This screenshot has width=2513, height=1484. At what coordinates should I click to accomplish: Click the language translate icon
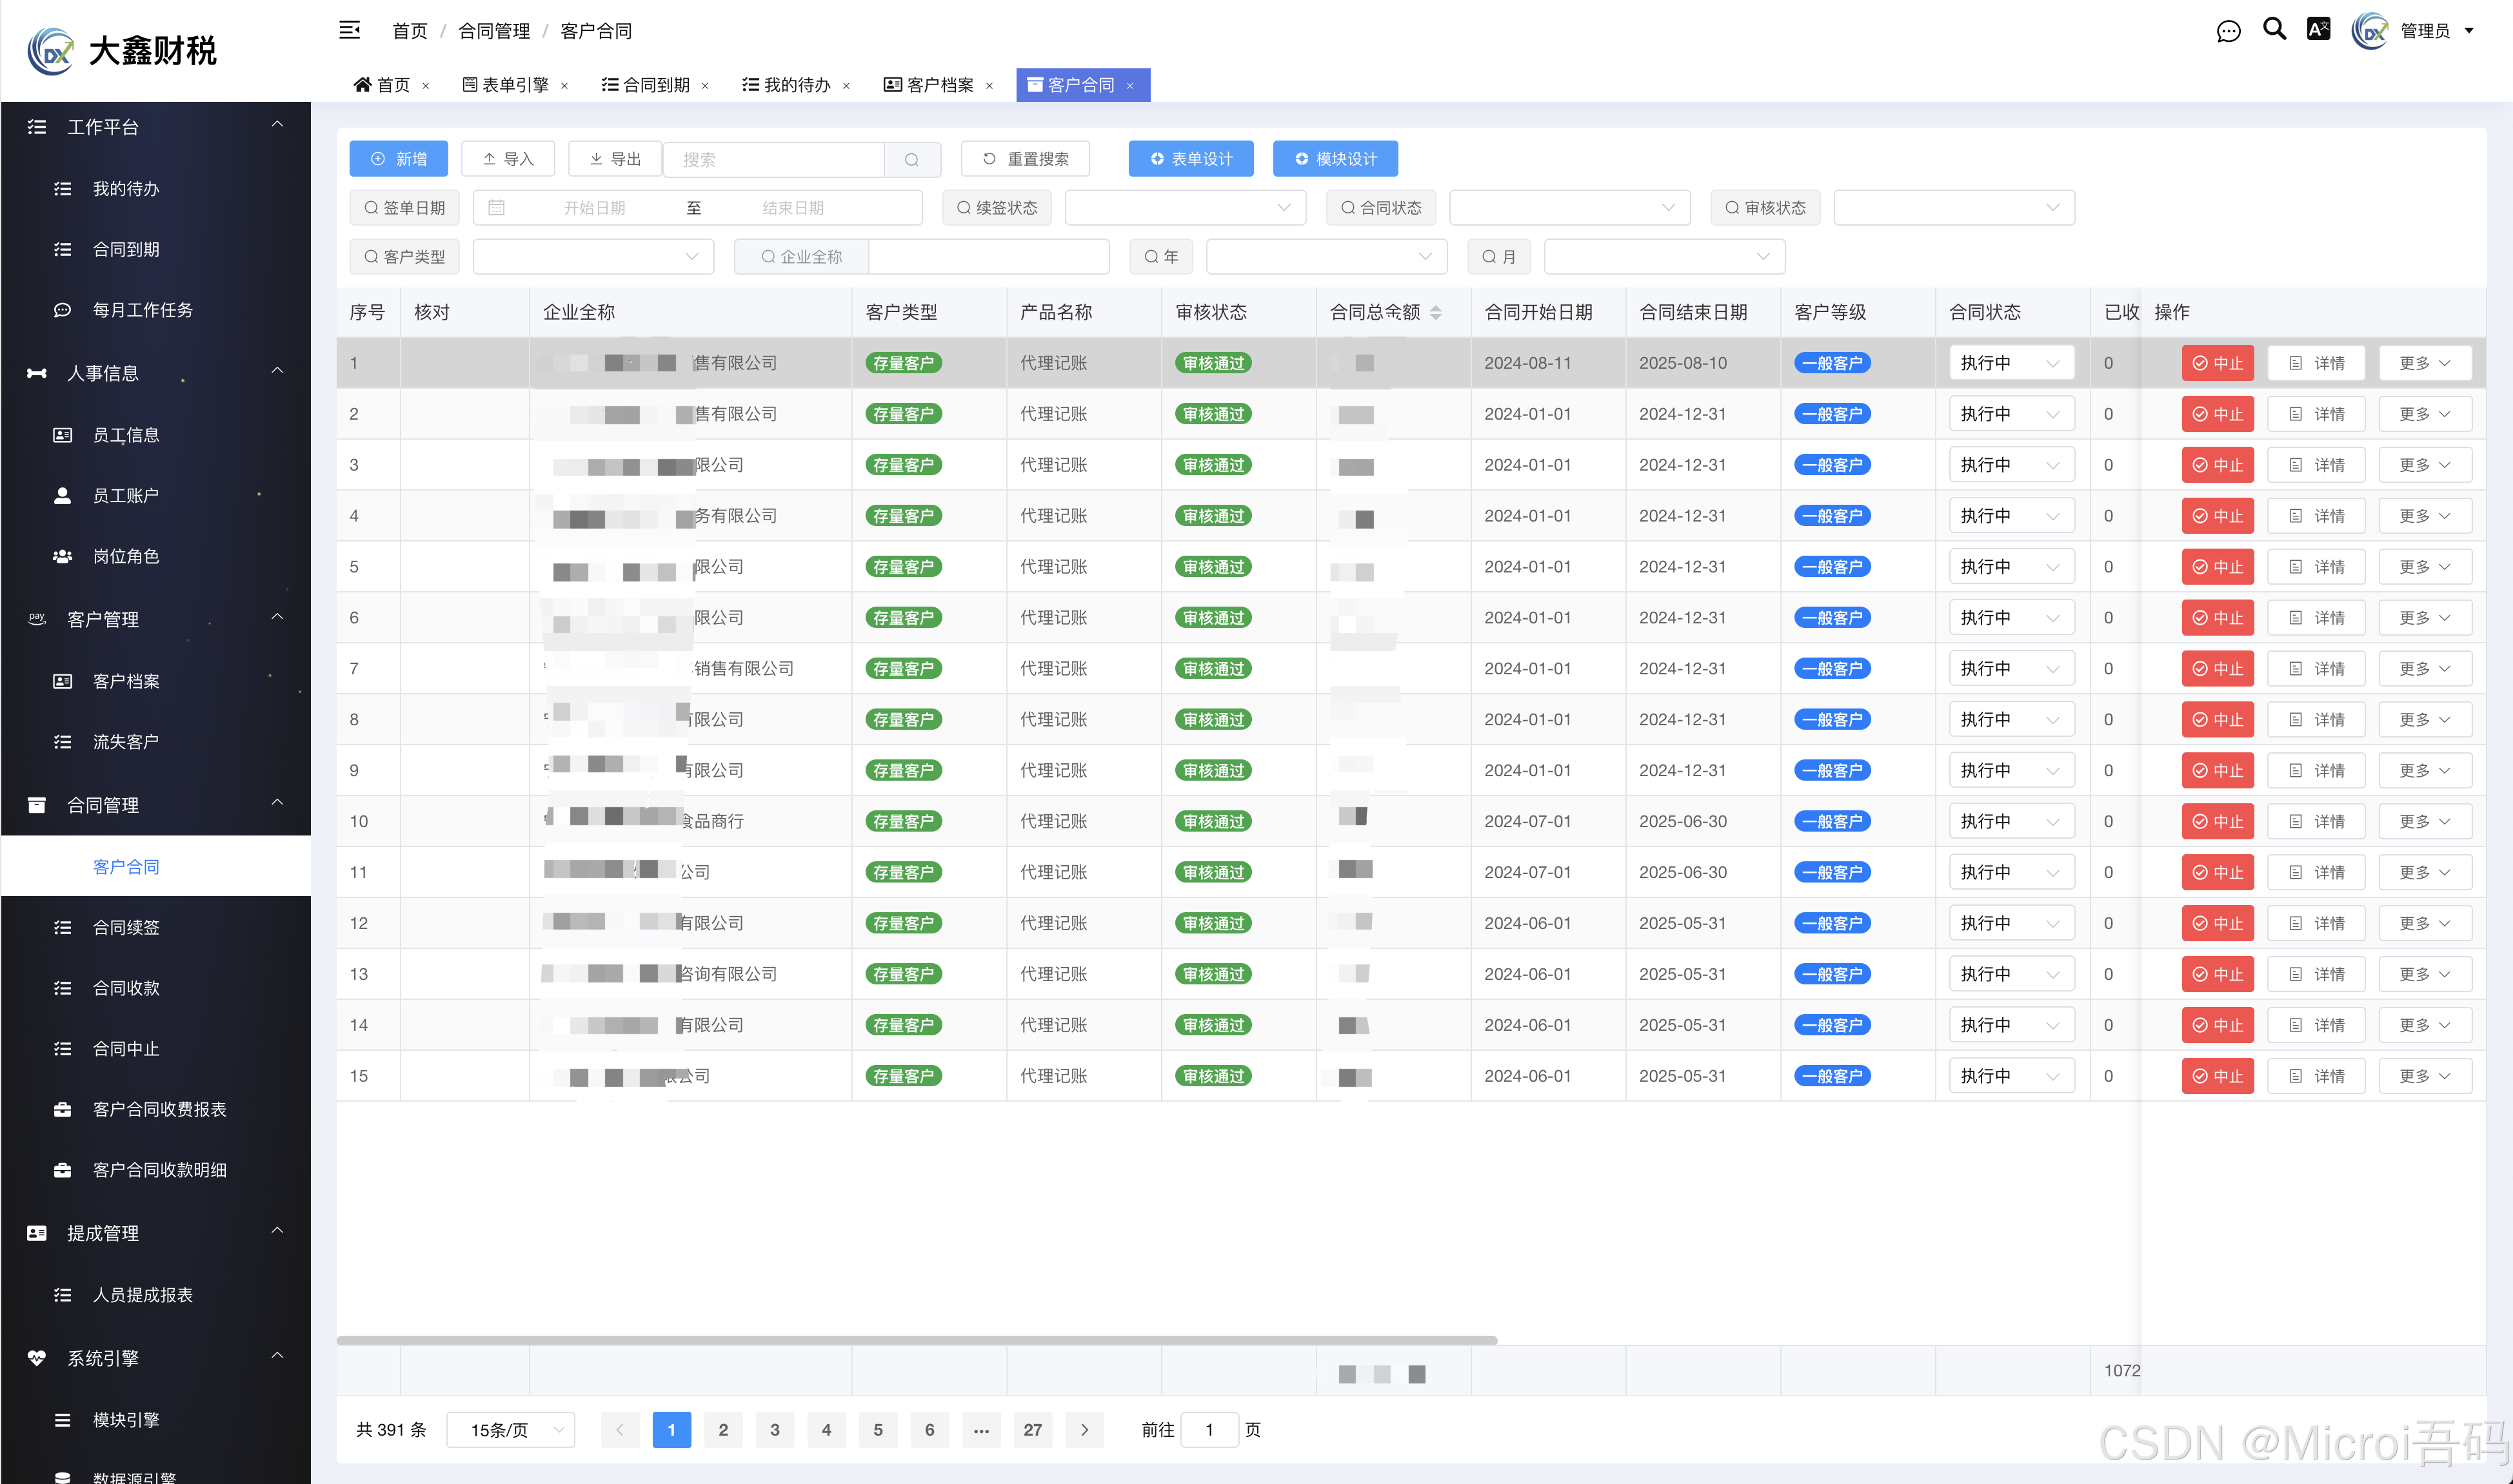2318,29
